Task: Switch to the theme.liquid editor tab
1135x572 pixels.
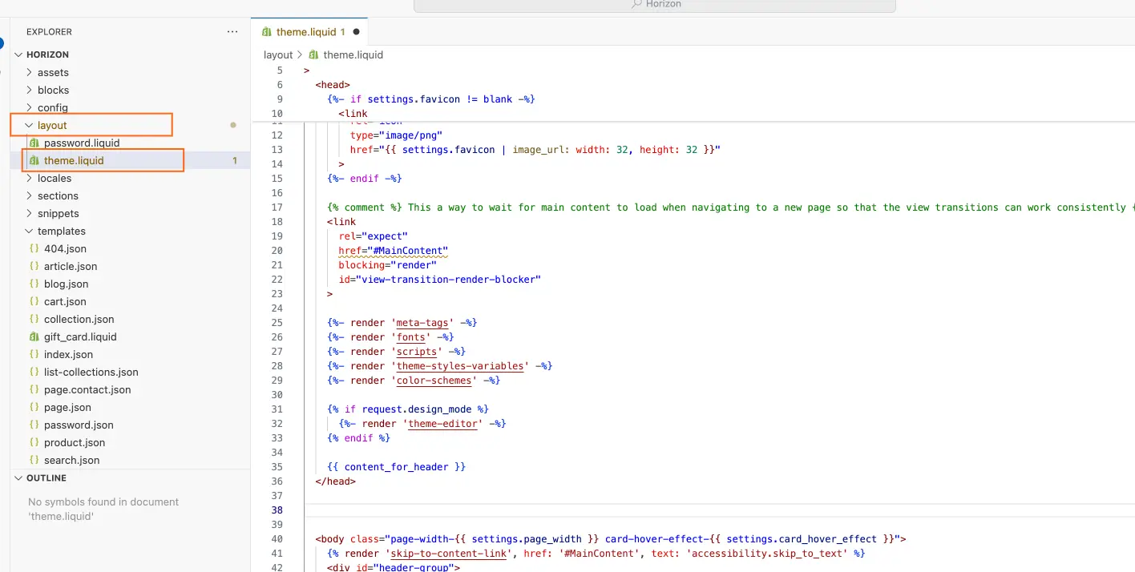Action: pyautogui.click(x=310, y=32)
